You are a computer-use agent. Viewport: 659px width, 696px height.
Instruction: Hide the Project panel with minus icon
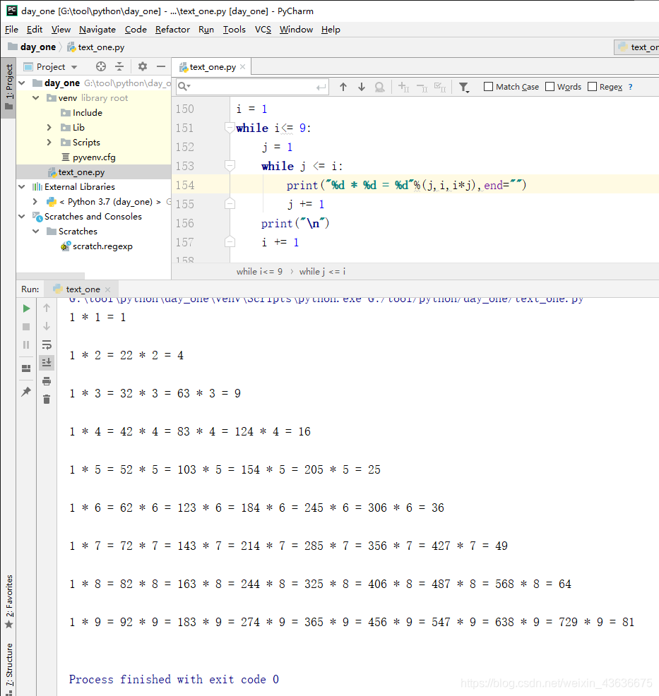click(x=161, y=66)
